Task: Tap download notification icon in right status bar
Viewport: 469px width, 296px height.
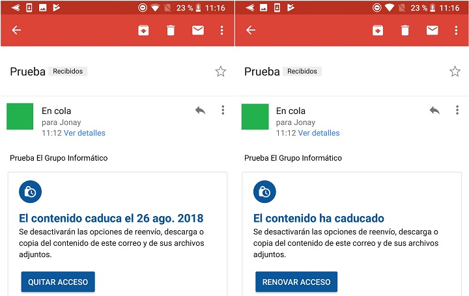Action: [x=277, y=8]
